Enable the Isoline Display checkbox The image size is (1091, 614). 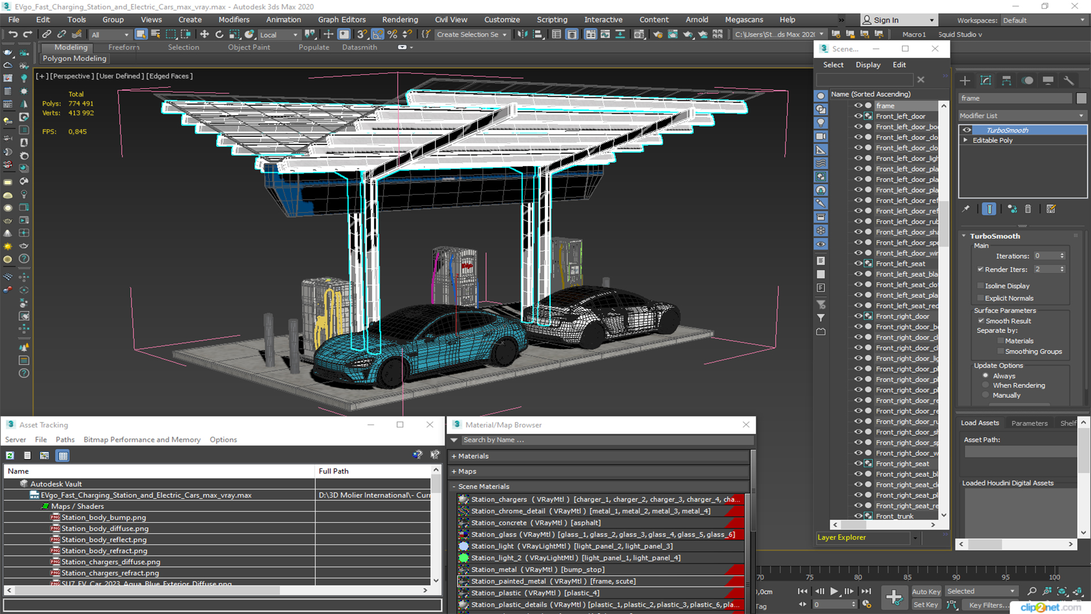pyautogui.click(x=981, y=286)
